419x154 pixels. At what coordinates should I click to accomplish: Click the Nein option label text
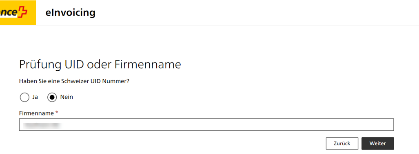click(x=67, y=97)
